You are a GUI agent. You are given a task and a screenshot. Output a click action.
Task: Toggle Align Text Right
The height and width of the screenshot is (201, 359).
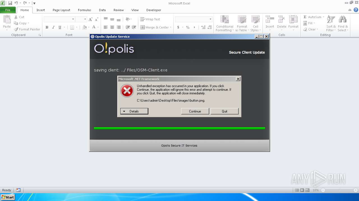pos(119,27)
